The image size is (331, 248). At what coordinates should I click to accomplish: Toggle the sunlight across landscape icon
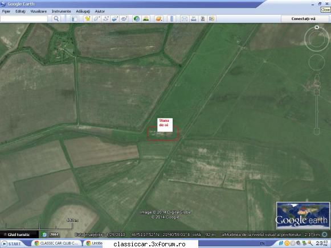pos(146,19)
